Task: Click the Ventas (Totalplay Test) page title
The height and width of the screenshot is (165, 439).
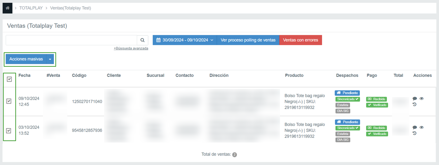Action: pos(37,26)
